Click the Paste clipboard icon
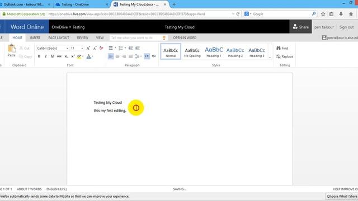 pos(11,49)
